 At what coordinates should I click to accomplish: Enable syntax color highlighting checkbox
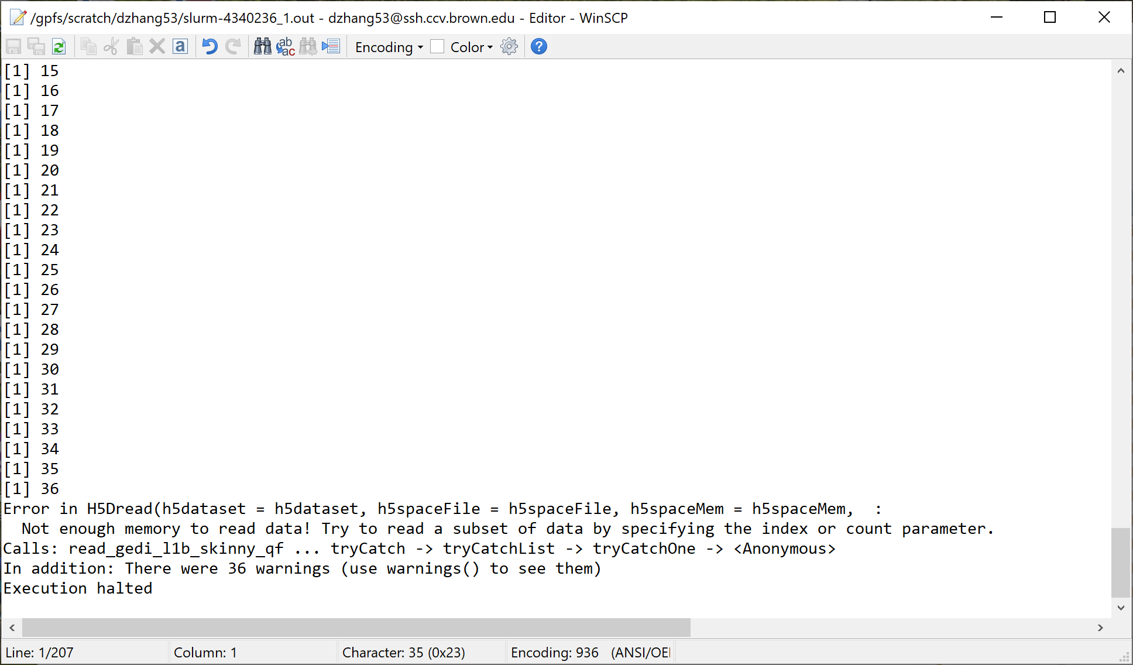click(x=437, y=46)
